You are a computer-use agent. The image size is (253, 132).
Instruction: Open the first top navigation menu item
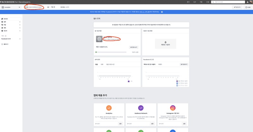point(188,2)
